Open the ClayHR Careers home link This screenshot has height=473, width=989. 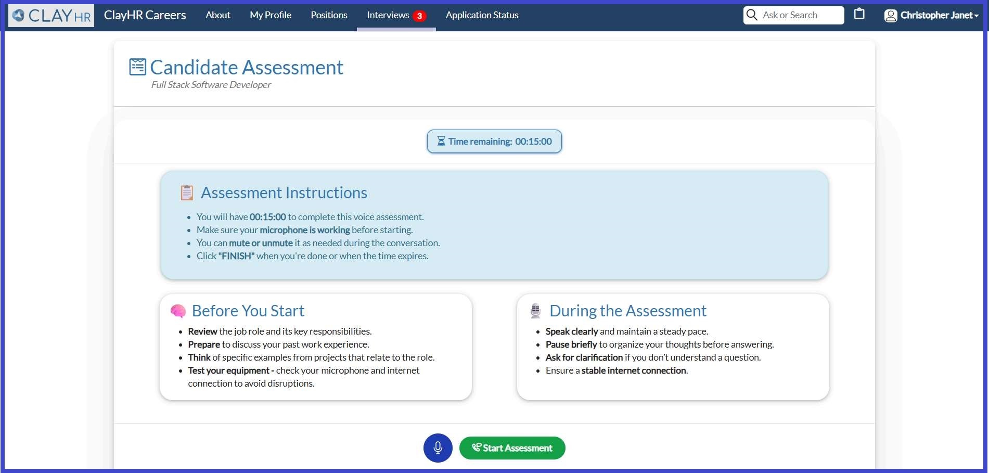[x=145, y=15]
